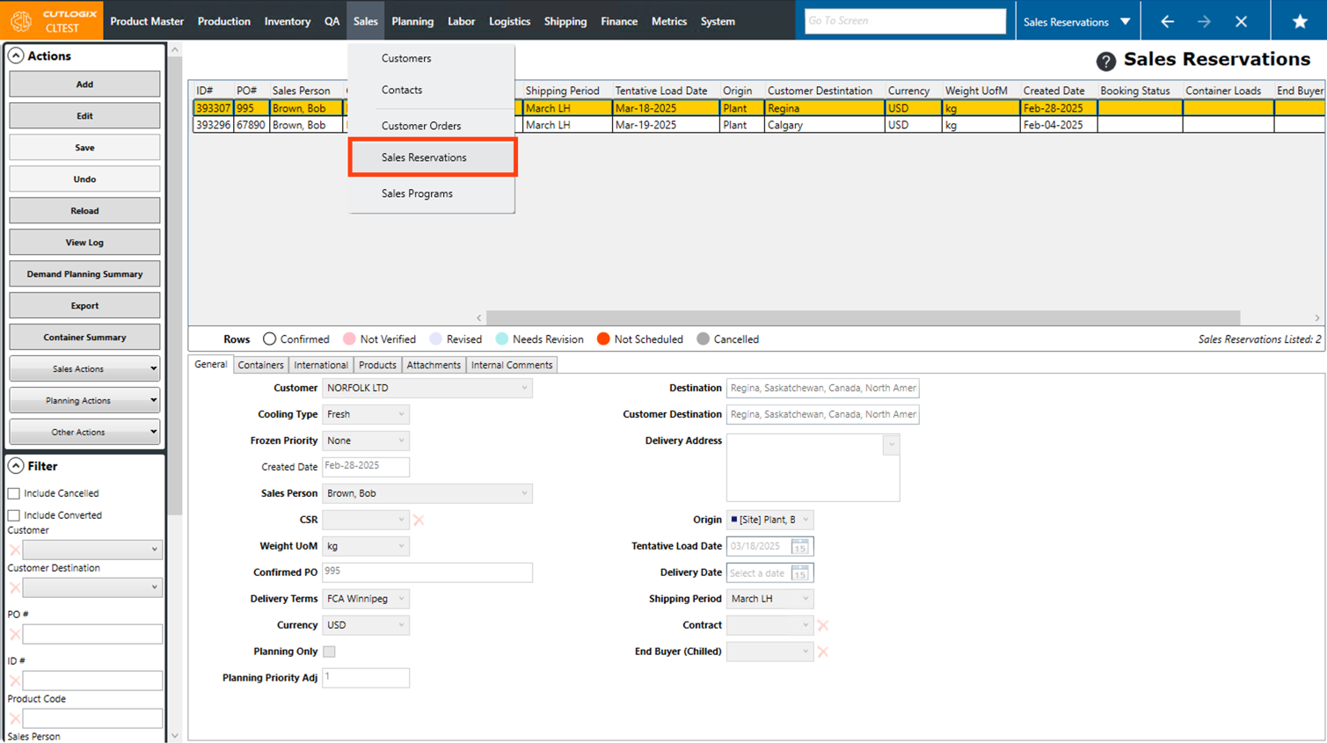Click the red X beside CSR field
Screen dimensions: 1327x743
click(419, 520)
